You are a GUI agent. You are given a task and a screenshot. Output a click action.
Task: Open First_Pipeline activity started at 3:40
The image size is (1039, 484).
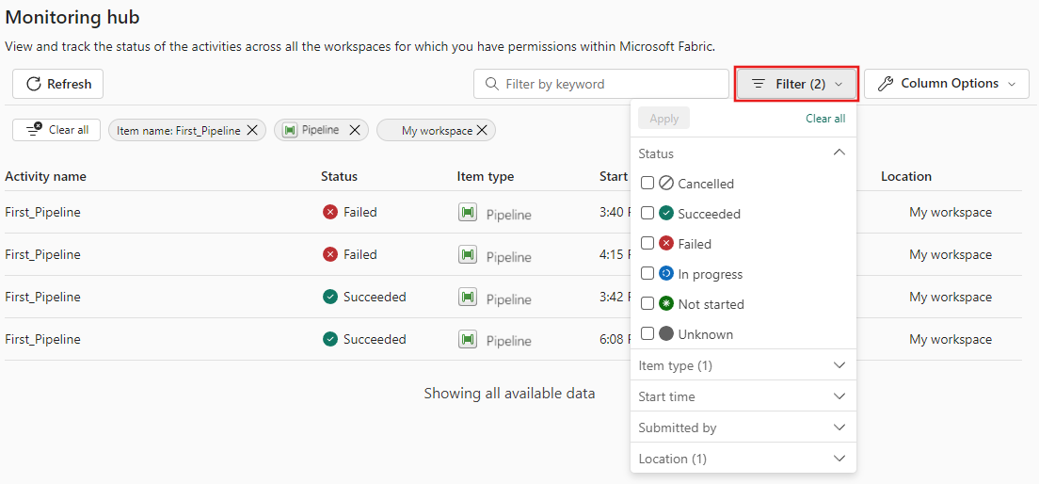(43, 212)
